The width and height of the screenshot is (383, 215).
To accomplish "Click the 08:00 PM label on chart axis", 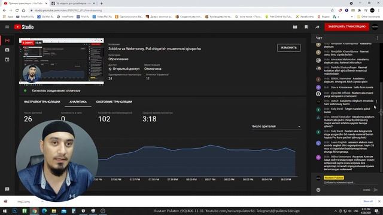I will tap(191, 179).
